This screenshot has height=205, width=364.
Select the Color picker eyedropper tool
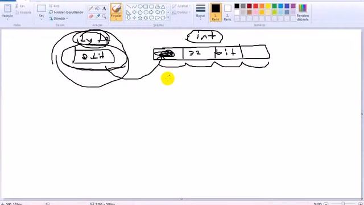coord(97,17)
